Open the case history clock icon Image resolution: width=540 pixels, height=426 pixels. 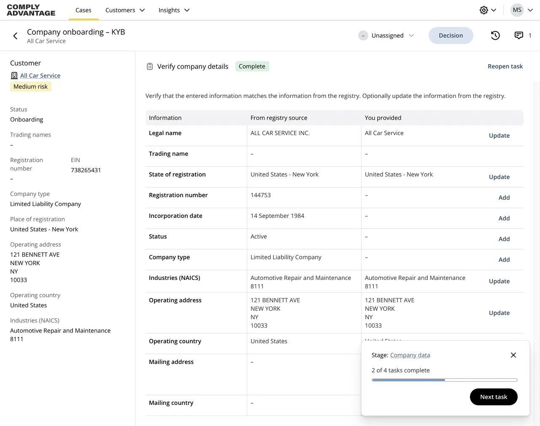pyautogui.click(x=495, y=35)
